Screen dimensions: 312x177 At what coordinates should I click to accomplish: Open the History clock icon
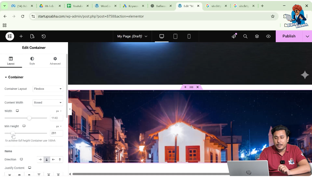(44, 36)
